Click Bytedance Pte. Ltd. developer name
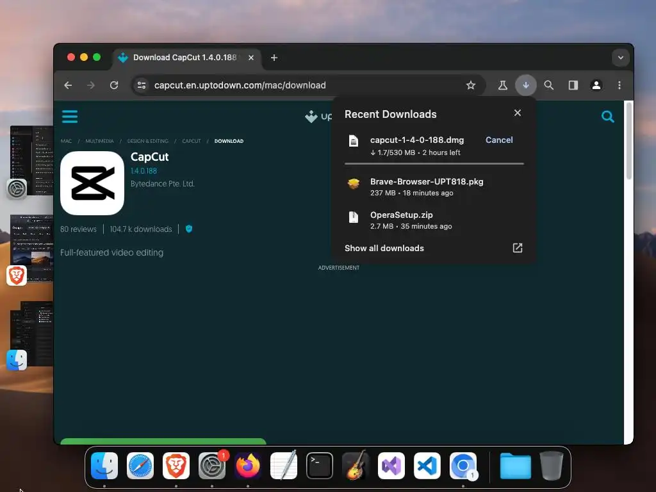Image resolution: width=656 pixels, height=492 pixels. [x=162, y=184]
